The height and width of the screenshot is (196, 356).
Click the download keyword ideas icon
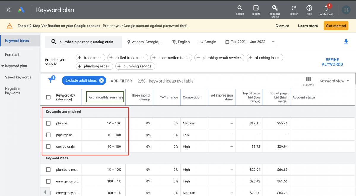346,42
